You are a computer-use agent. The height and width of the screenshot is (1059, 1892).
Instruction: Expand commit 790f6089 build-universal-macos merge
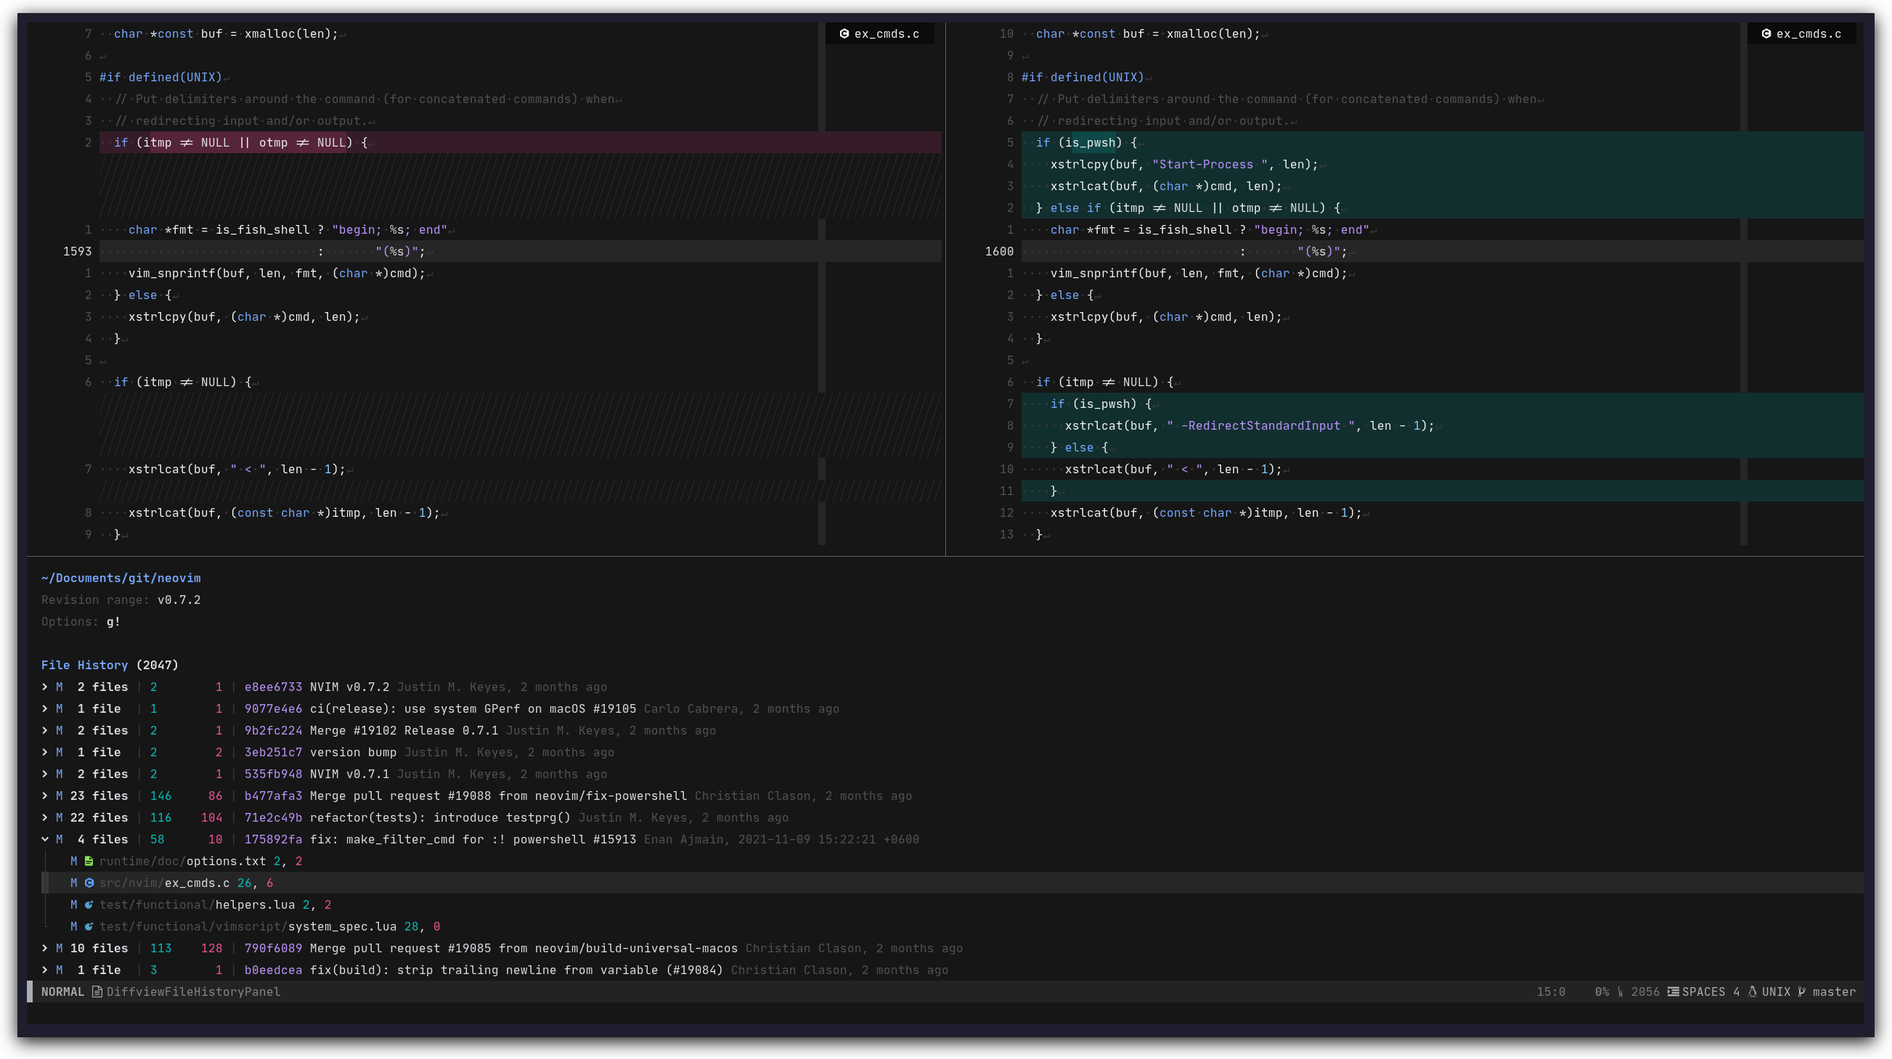(x=45, y=948)
